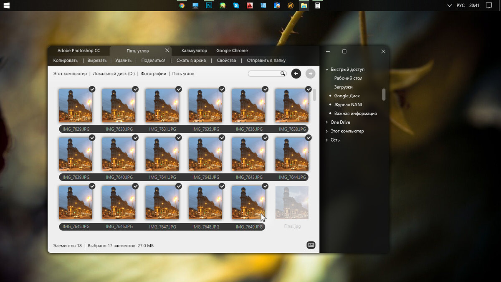Open the monitor icon in the taskbar
Image resolution: width=501 pixels, height=282 pixels.
click(x=195, y=5)
